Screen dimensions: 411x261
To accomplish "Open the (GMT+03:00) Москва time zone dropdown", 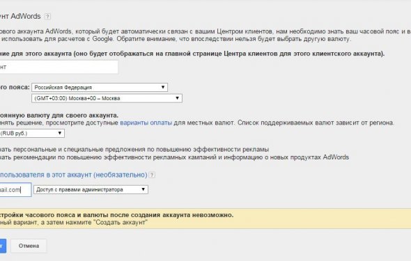I will [107, 98].
